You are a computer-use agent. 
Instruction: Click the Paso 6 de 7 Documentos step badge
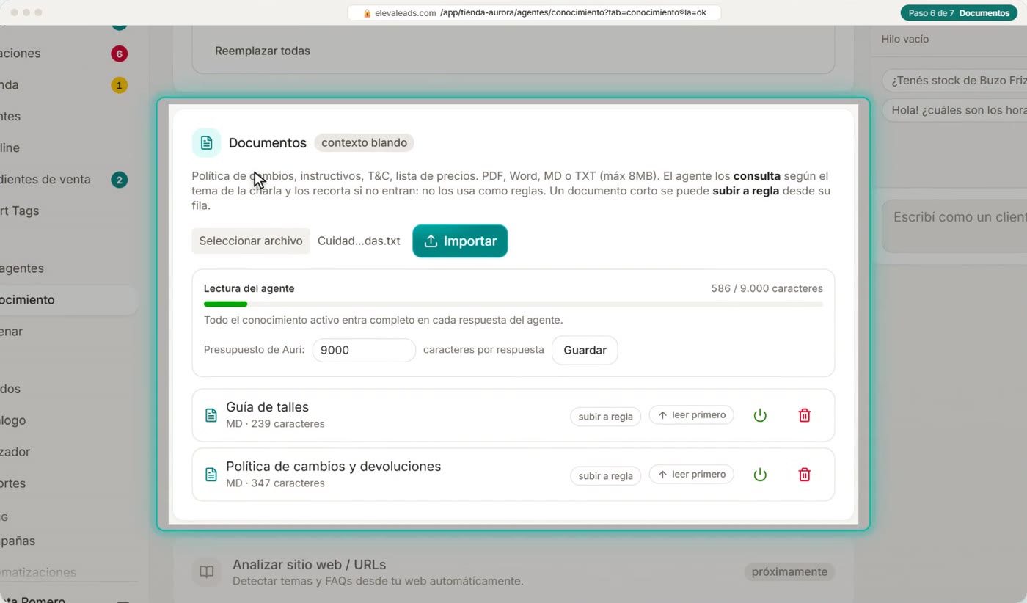pos(959,12)
